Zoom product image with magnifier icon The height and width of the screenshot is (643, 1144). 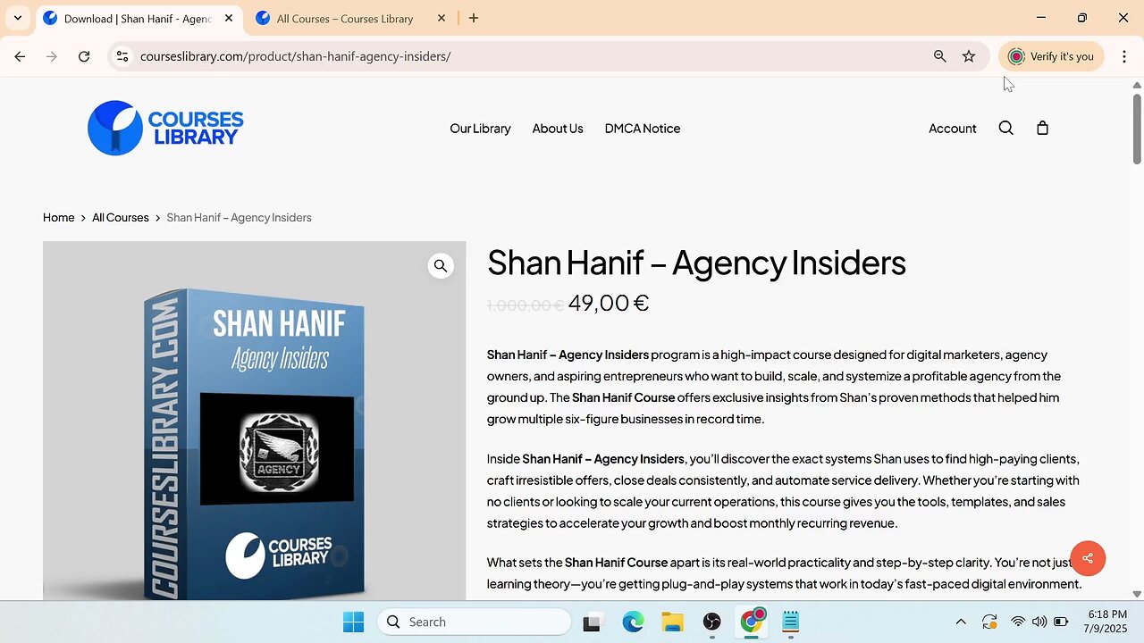click(441, 266)
